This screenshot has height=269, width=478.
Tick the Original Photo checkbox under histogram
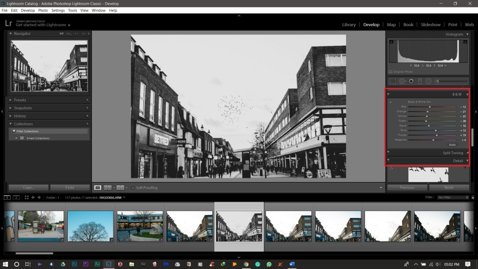391,72
